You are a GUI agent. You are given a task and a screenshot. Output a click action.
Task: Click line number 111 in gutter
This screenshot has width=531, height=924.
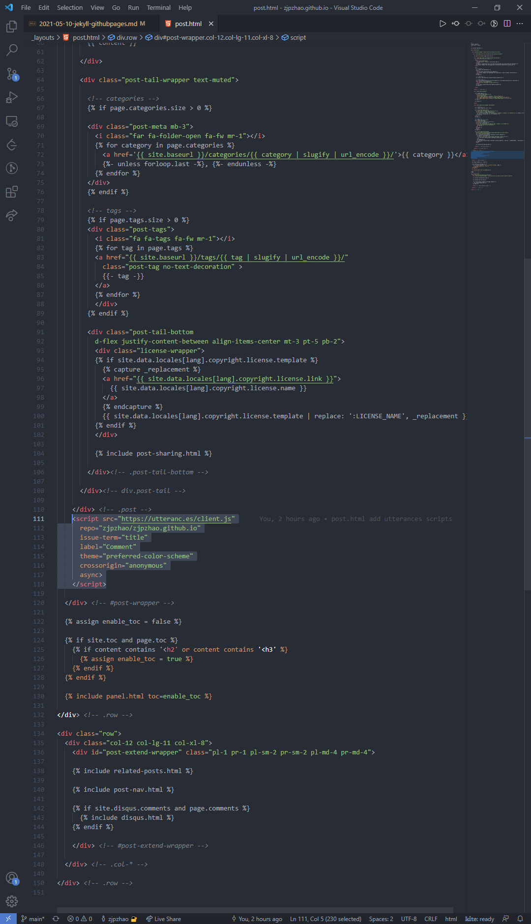point(38,519)
